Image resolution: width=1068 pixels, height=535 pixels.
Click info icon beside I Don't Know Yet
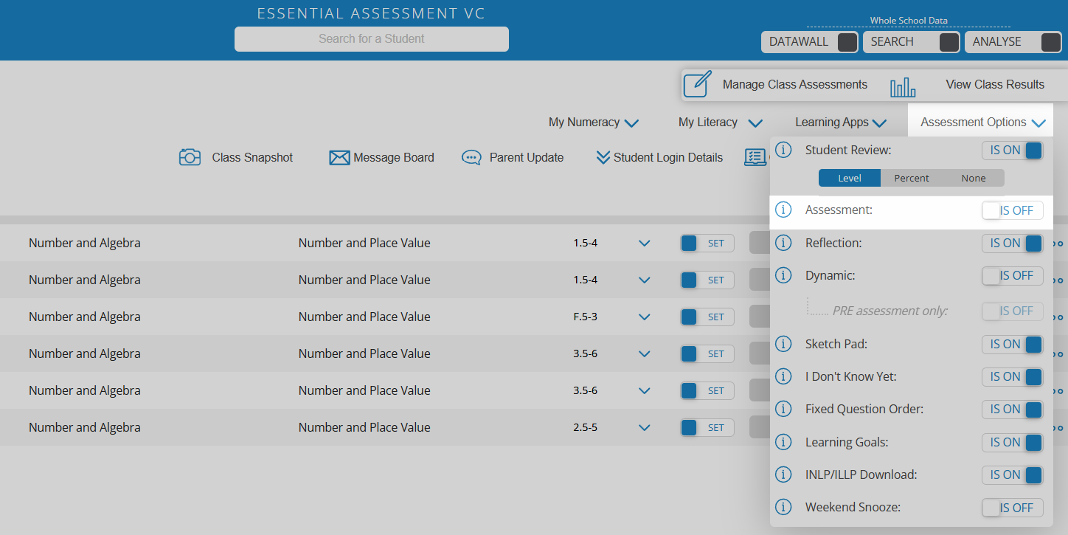[783, 376]
